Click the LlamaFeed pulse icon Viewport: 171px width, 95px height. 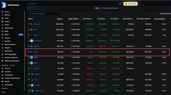pyautogui.click(x=3, y=85)
